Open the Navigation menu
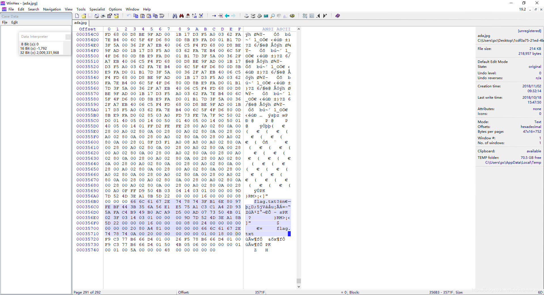The height and width of the screenshot is (295, 544). (52, 9)
